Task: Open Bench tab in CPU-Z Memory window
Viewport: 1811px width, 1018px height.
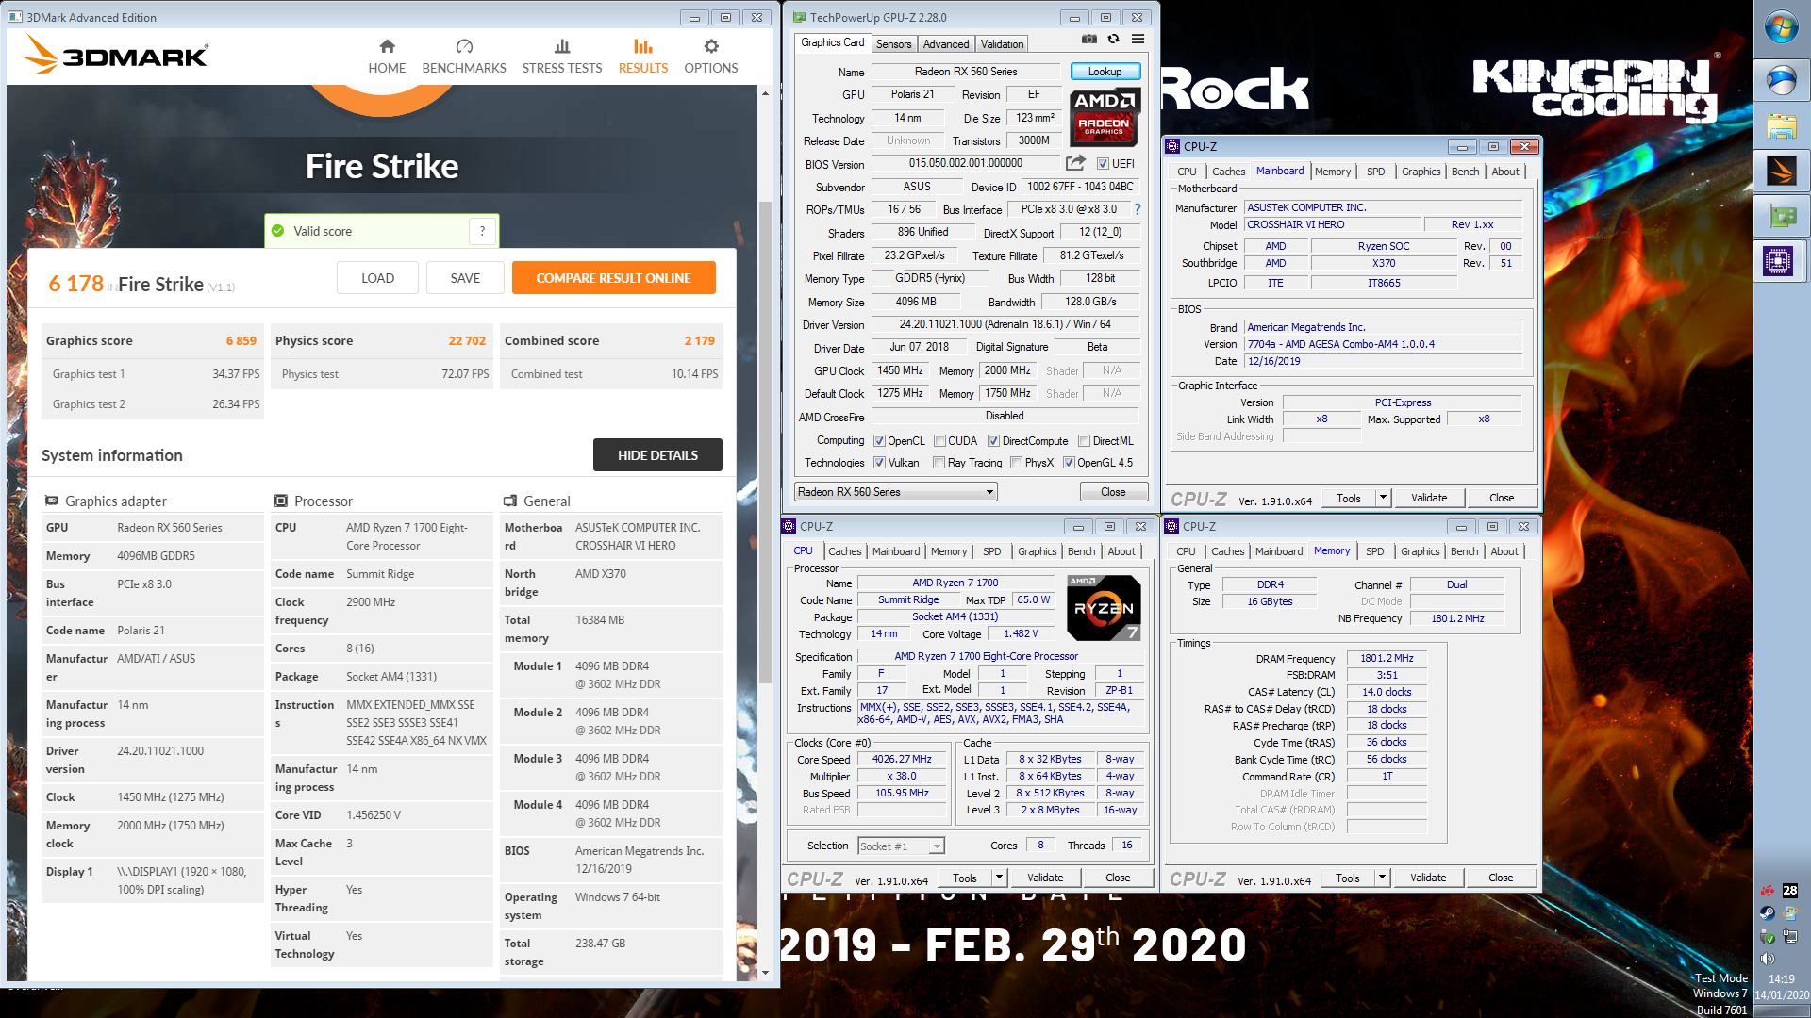Action: (x=1465, y=551)
